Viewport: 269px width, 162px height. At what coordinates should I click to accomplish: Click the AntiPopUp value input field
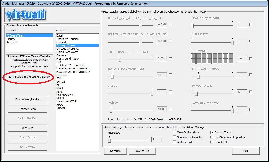[156, 139]
